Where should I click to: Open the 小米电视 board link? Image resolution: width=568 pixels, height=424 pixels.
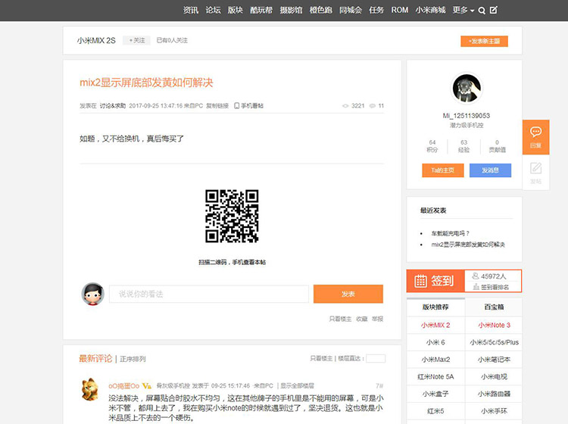pyautogui.click(x=494, y=376)
